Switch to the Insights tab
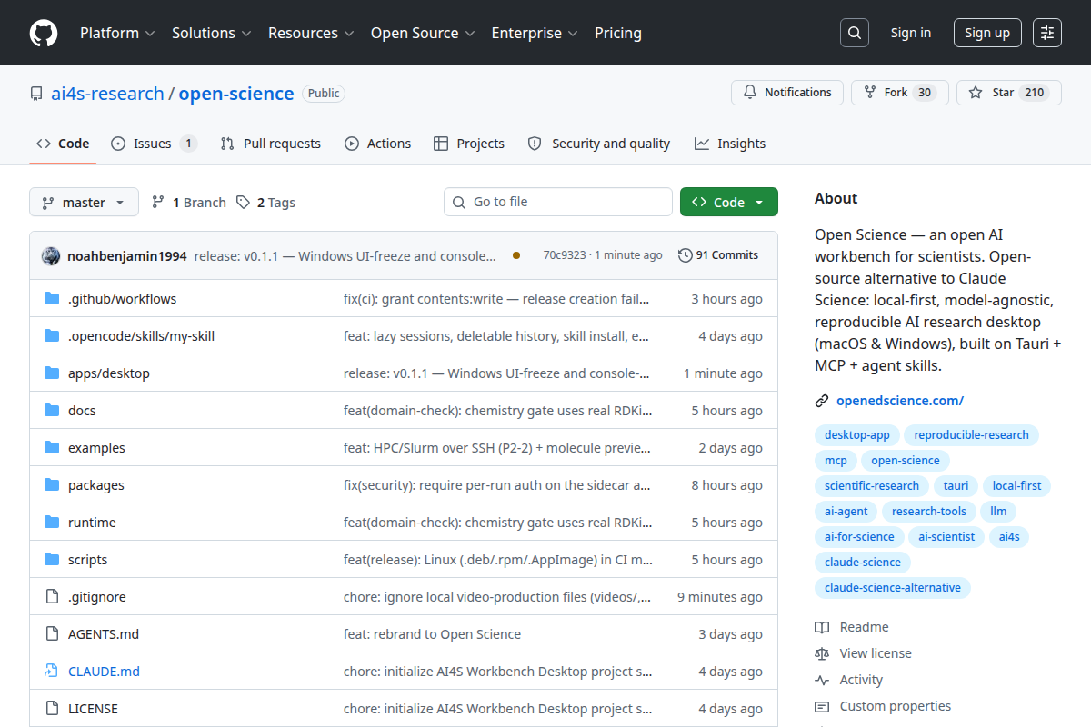 tap(730, 144)
